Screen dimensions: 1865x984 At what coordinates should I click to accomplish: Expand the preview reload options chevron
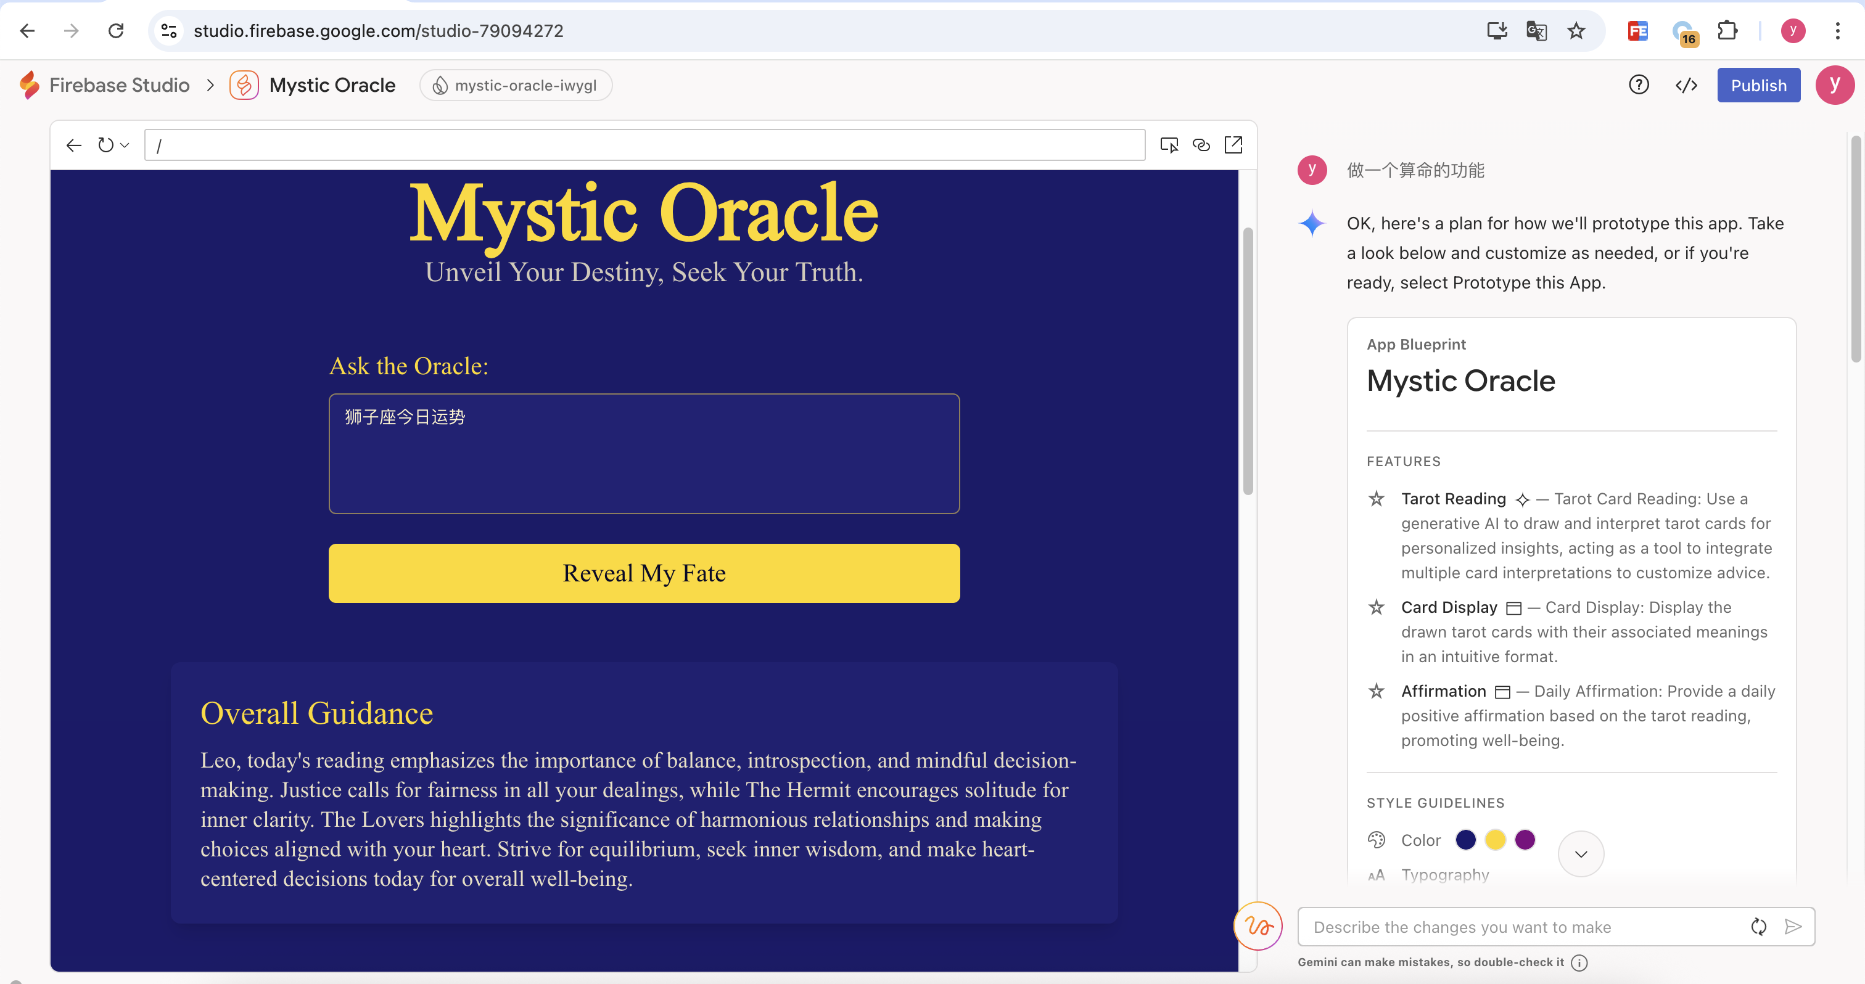pyautogui.click(x=125, y=146)
